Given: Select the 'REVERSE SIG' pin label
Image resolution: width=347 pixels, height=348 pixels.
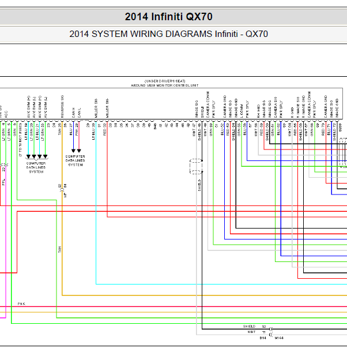Looking at the screenshot, I should click(x=62, y=107).
